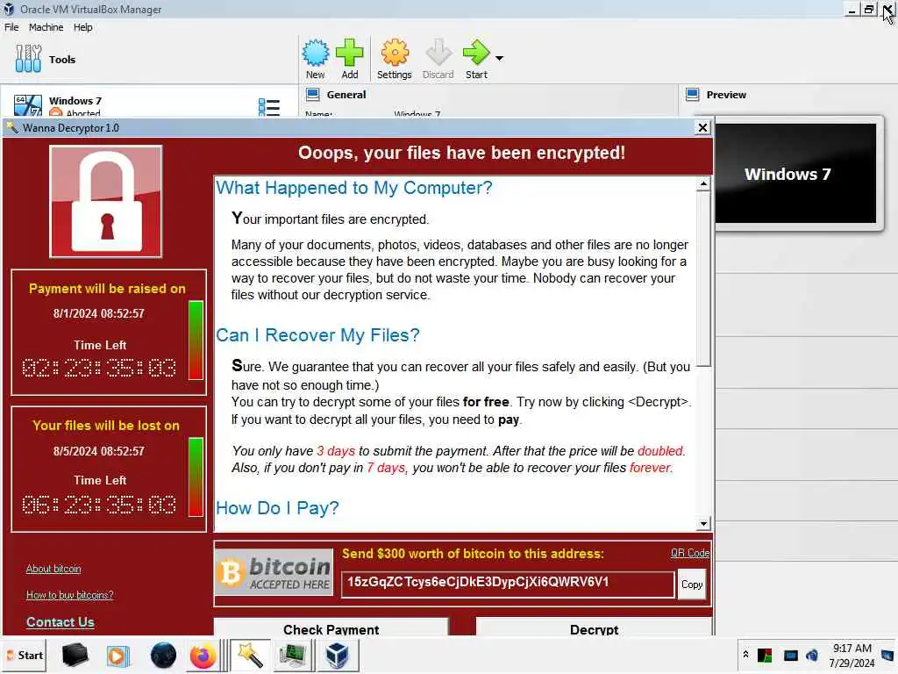Click the 02:23:35:03 countdown timer
898x674 pixels.
pos(99,368)
